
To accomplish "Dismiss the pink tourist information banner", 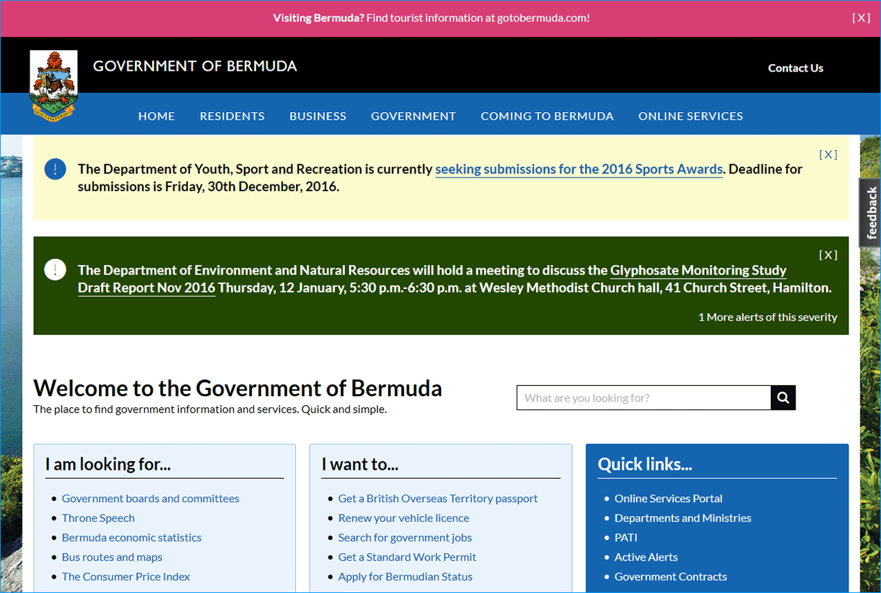I will click(861, 18).
